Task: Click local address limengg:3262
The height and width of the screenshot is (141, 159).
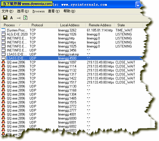Action: [67, 30]
